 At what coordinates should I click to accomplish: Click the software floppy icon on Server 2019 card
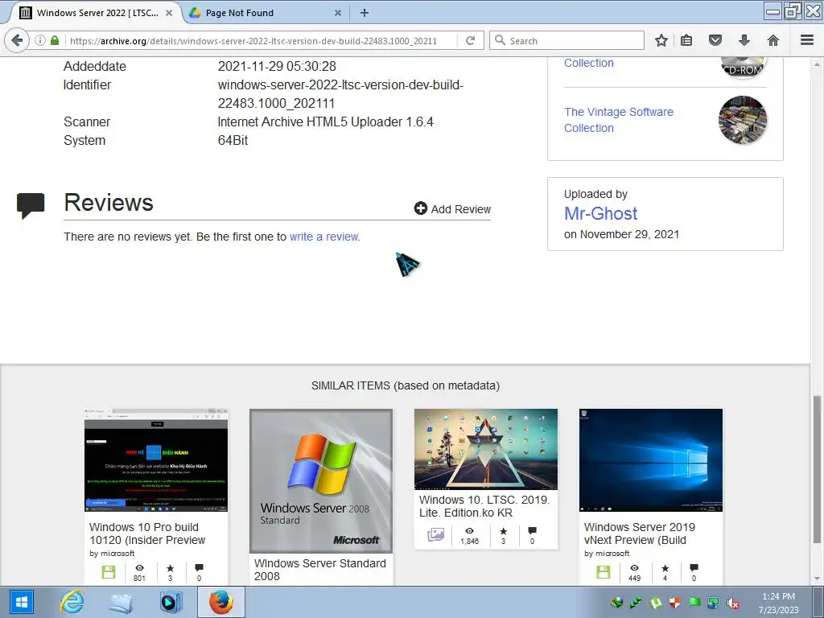pyautogui.click(x=604, y=572)
